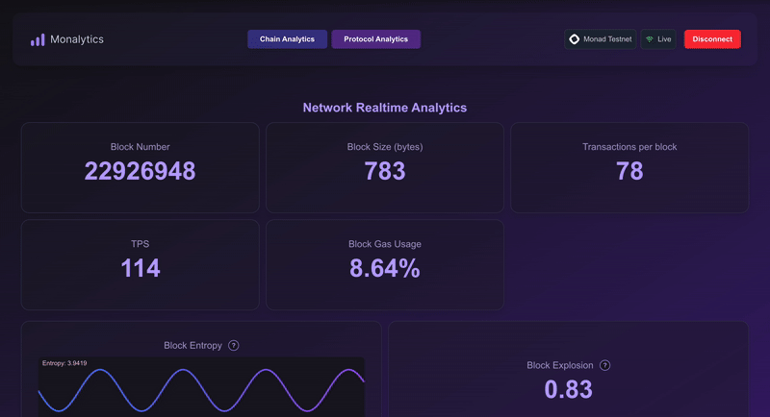770x417 pixels.
Task: Click the Block Gas Usage percentage
Action: click(x=384, y=269)
